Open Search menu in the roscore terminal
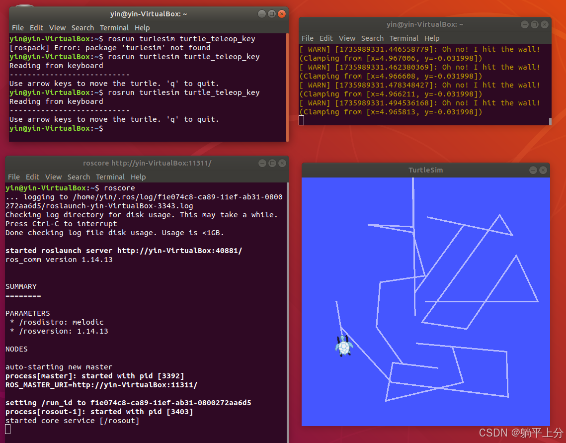Viewport: 566px width, 443px height. point(79,177)
